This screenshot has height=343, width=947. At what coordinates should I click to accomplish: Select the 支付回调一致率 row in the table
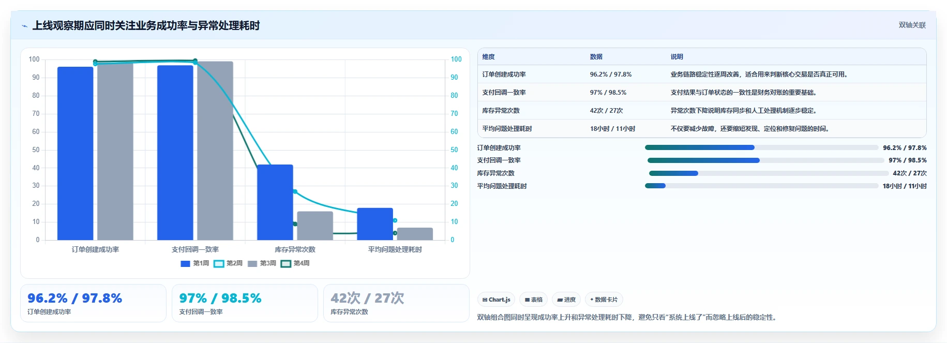[x=702, y=93]
